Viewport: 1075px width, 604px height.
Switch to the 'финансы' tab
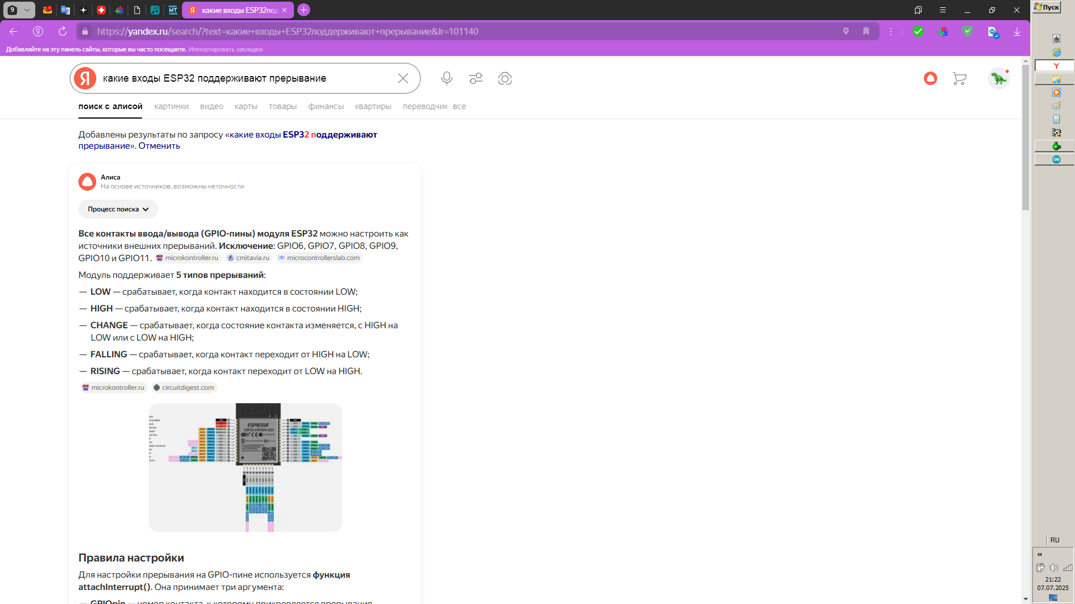click(326, 106)
